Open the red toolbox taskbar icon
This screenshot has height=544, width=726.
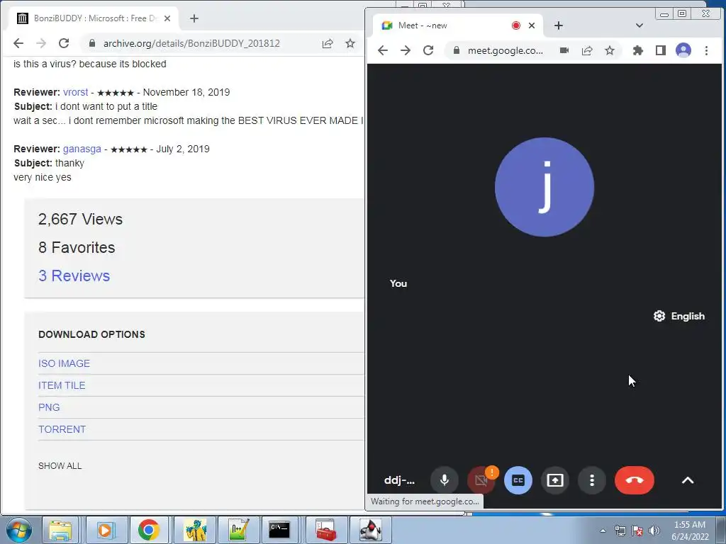[325, 530]
